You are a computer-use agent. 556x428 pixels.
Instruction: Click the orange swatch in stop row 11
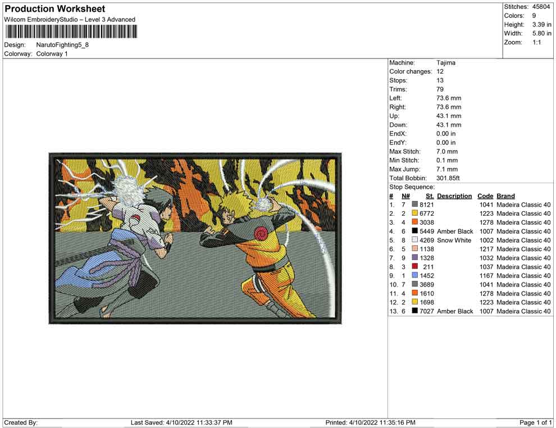coord(414,293)
